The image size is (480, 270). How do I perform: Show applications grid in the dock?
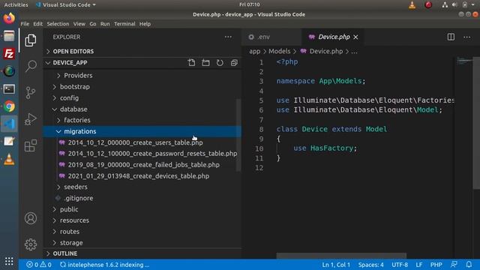pos(9,261)
